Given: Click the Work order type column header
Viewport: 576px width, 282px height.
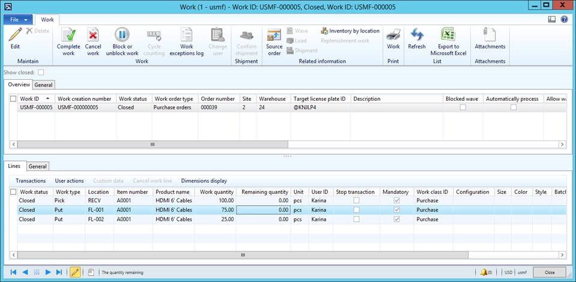Looking at the screenshot, I should coord(175,99).
